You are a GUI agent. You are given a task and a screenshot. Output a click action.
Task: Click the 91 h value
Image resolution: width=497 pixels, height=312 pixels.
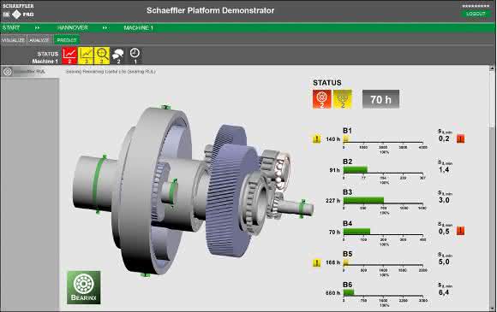click(334, 170)
